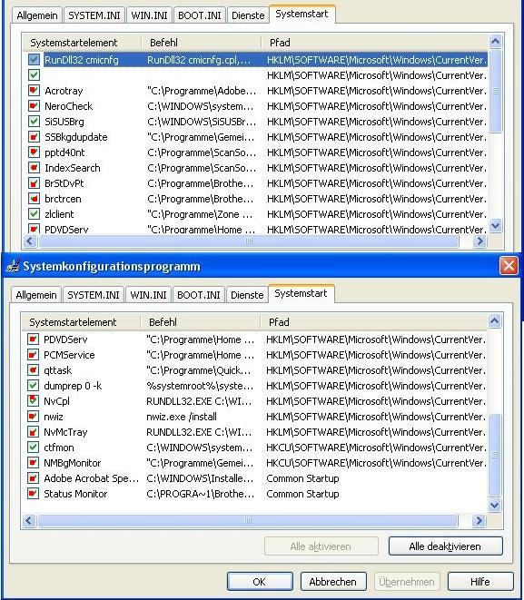The width and height of the screenshot is (524, 600).
Task: Click the Hilfe button
Action: [x=480, y=582]
